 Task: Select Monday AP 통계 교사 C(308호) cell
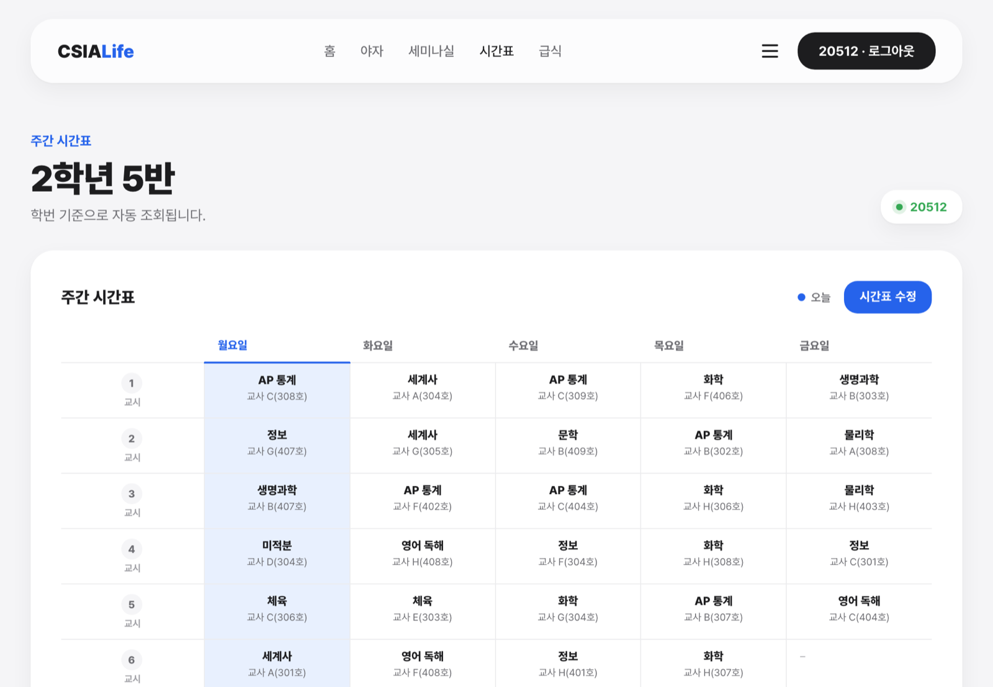277,390
